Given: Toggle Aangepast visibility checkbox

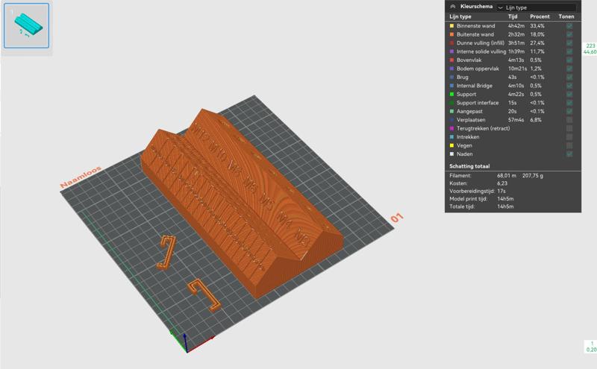Looking at the screenshot, I should pos(569,112).
